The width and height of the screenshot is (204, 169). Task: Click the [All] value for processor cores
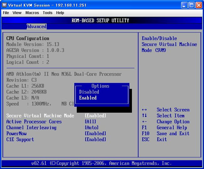91,122
